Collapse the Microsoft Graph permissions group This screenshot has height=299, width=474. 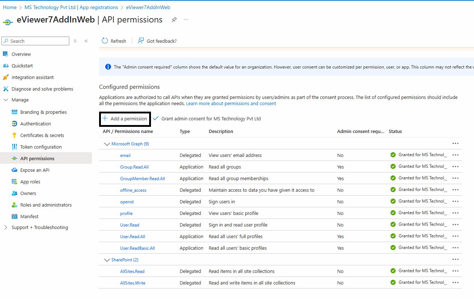[107, 144]
